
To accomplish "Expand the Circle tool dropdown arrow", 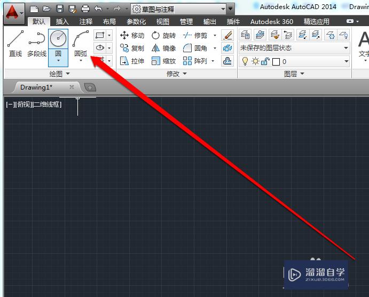I will click(58, 61).
